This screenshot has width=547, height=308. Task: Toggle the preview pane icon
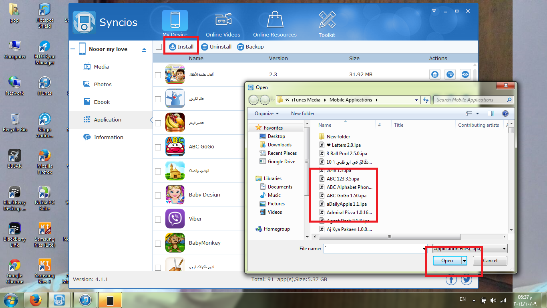click(x=491, y=113)
